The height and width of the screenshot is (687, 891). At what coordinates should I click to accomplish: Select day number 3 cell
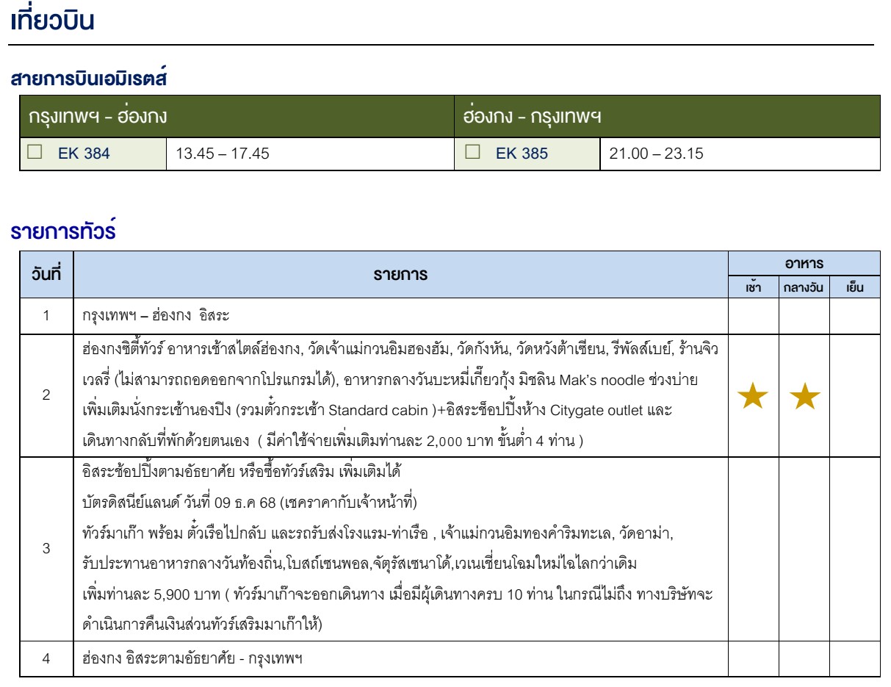click(x=46, y=548)
